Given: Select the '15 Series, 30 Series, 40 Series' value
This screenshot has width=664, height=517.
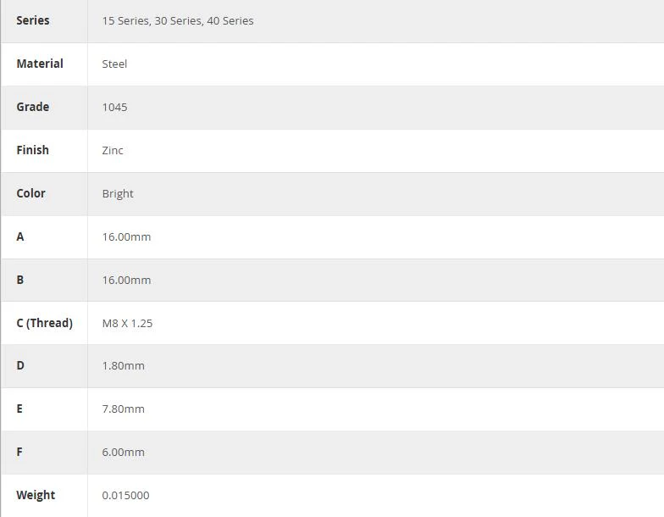Looking at the screenshot, I should 178,20.
